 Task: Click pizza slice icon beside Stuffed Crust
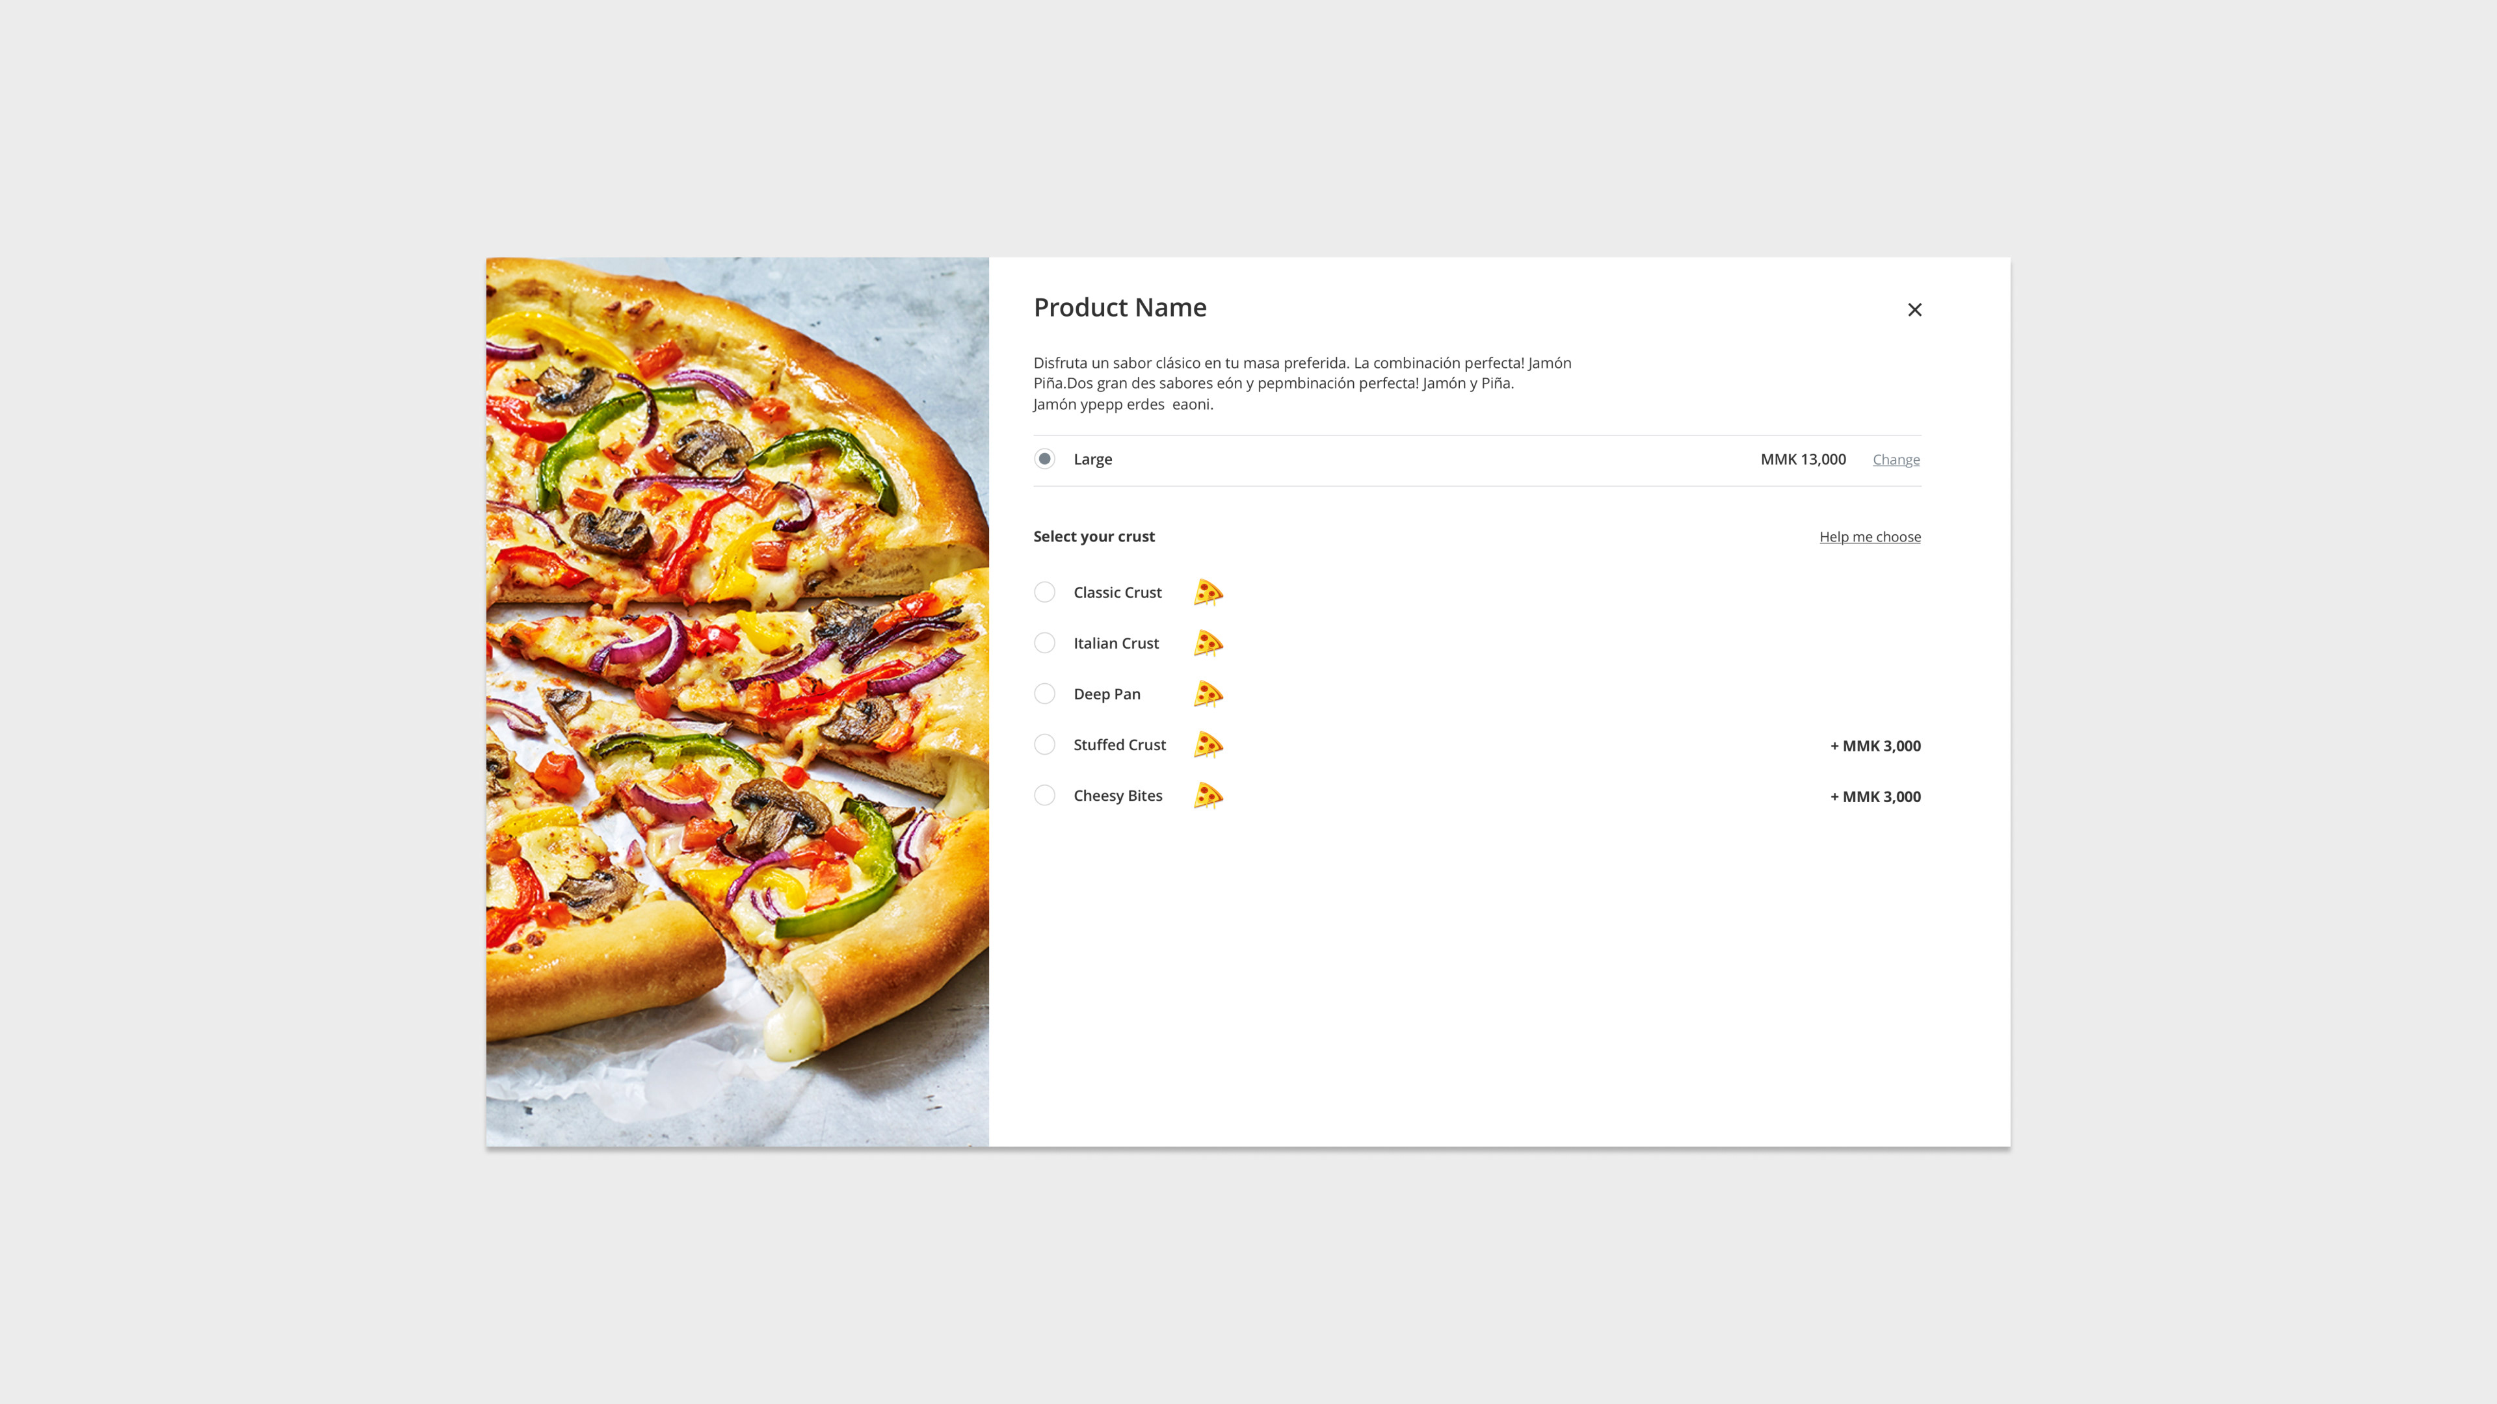coord(1208,745)
